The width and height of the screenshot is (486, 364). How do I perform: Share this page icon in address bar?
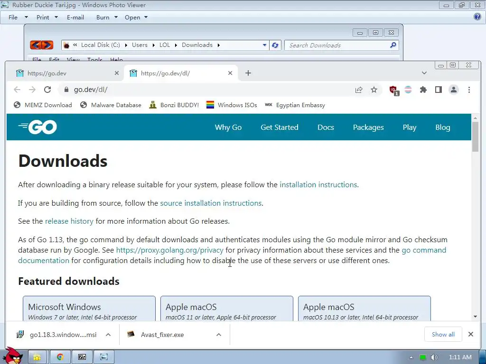[359, 90]
